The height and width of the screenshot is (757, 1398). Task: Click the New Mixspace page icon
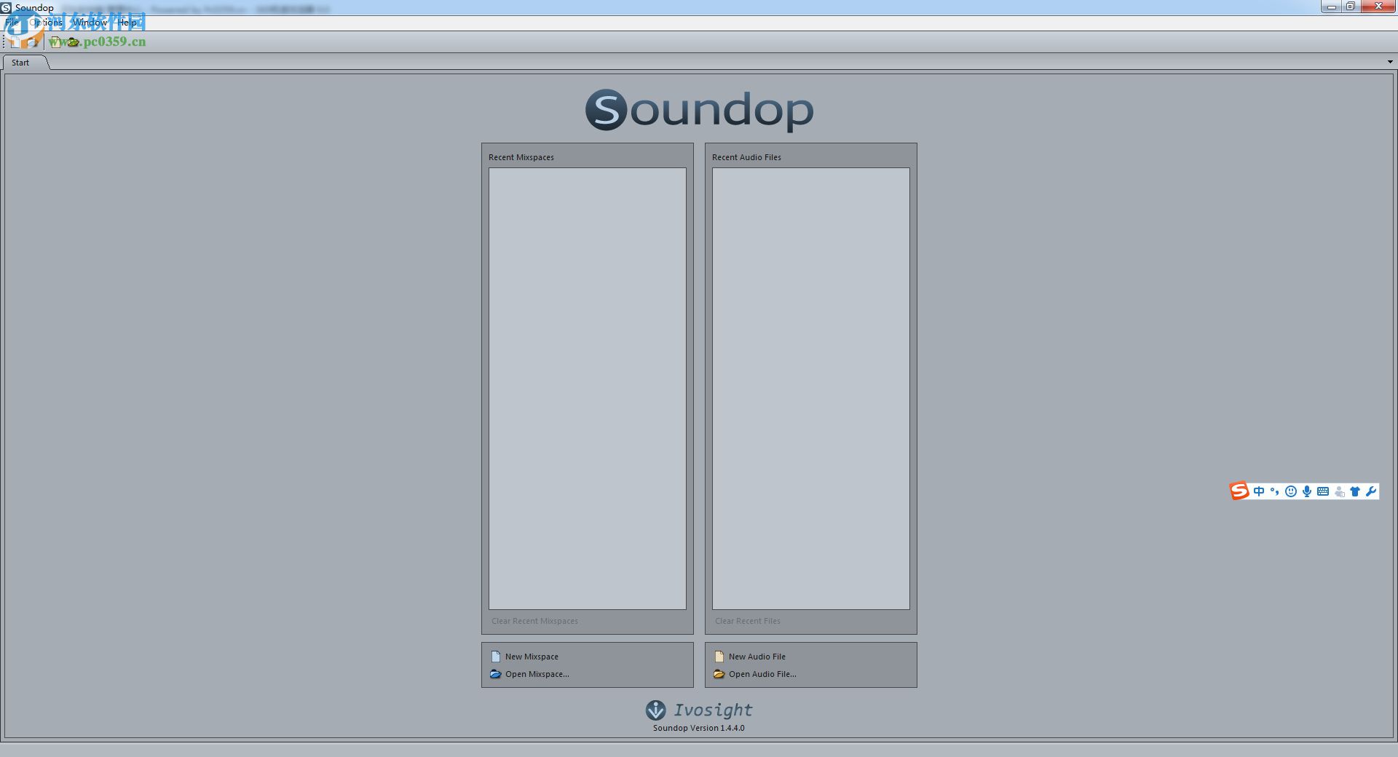[x=496, y=657]
